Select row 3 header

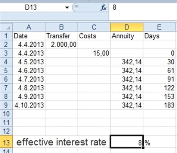(6, 53)
